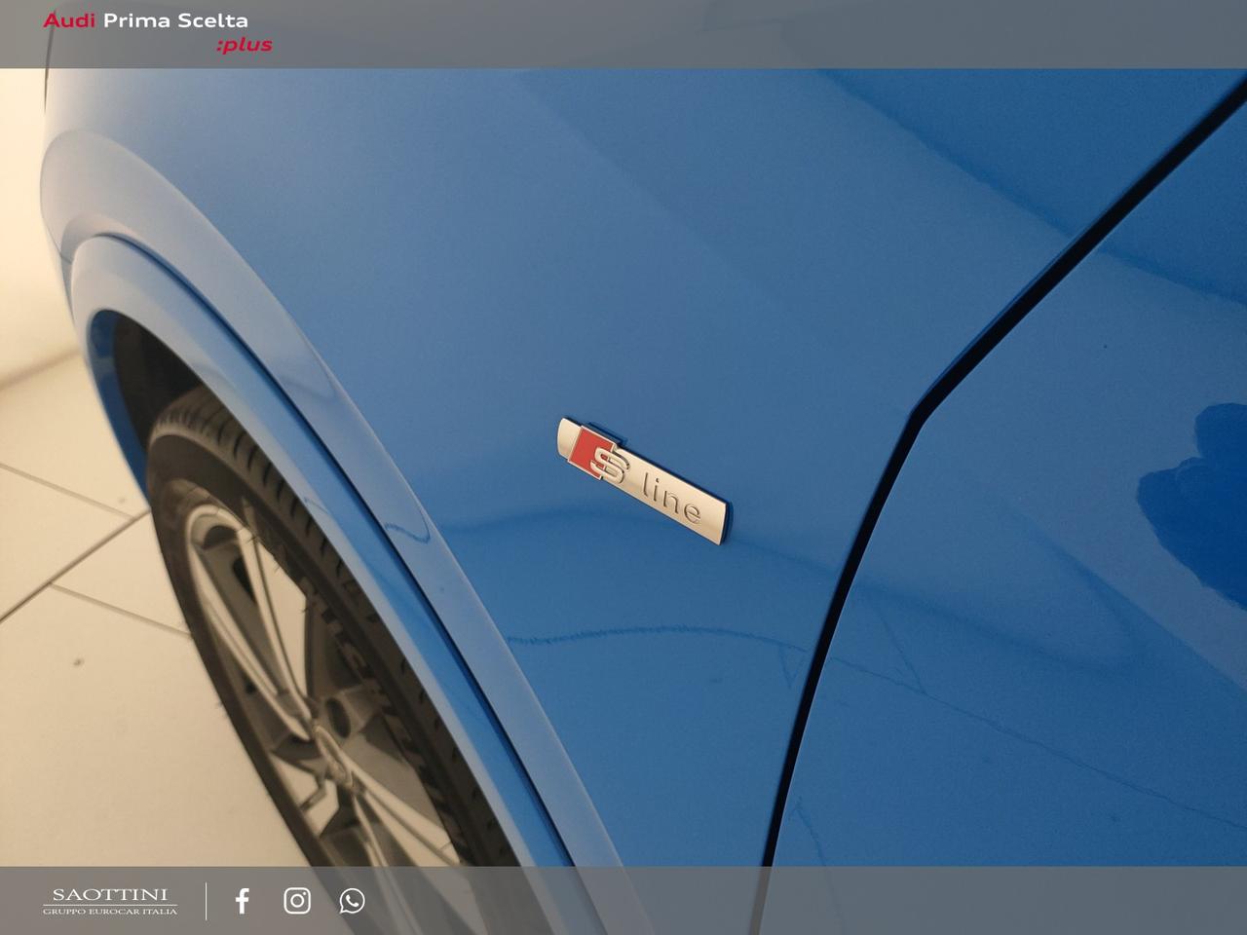Click the Facebook icon
1247x935 pixels.
(x=243, y=901)
